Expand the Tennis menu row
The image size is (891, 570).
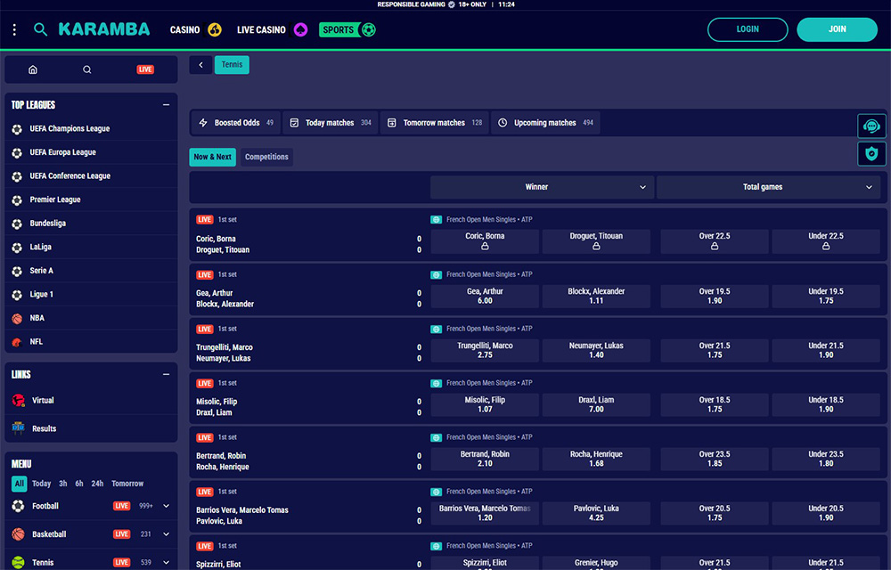pyautogui.click(x=166, y=563)
